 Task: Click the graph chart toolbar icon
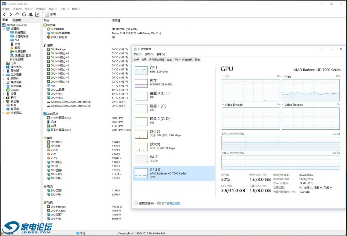click(37, 14)
